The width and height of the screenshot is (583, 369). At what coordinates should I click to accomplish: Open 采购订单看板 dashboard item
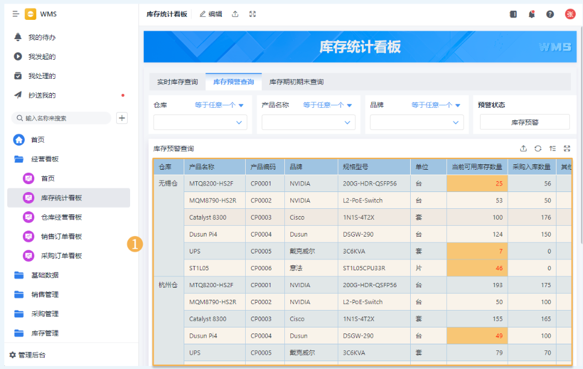pos(69,256)
